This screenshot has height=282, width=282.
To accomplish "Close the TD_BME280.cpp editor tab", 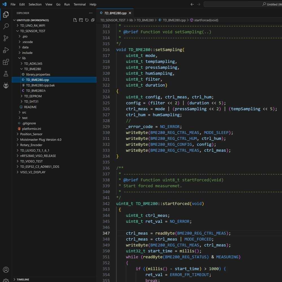I will coord(130,13).
